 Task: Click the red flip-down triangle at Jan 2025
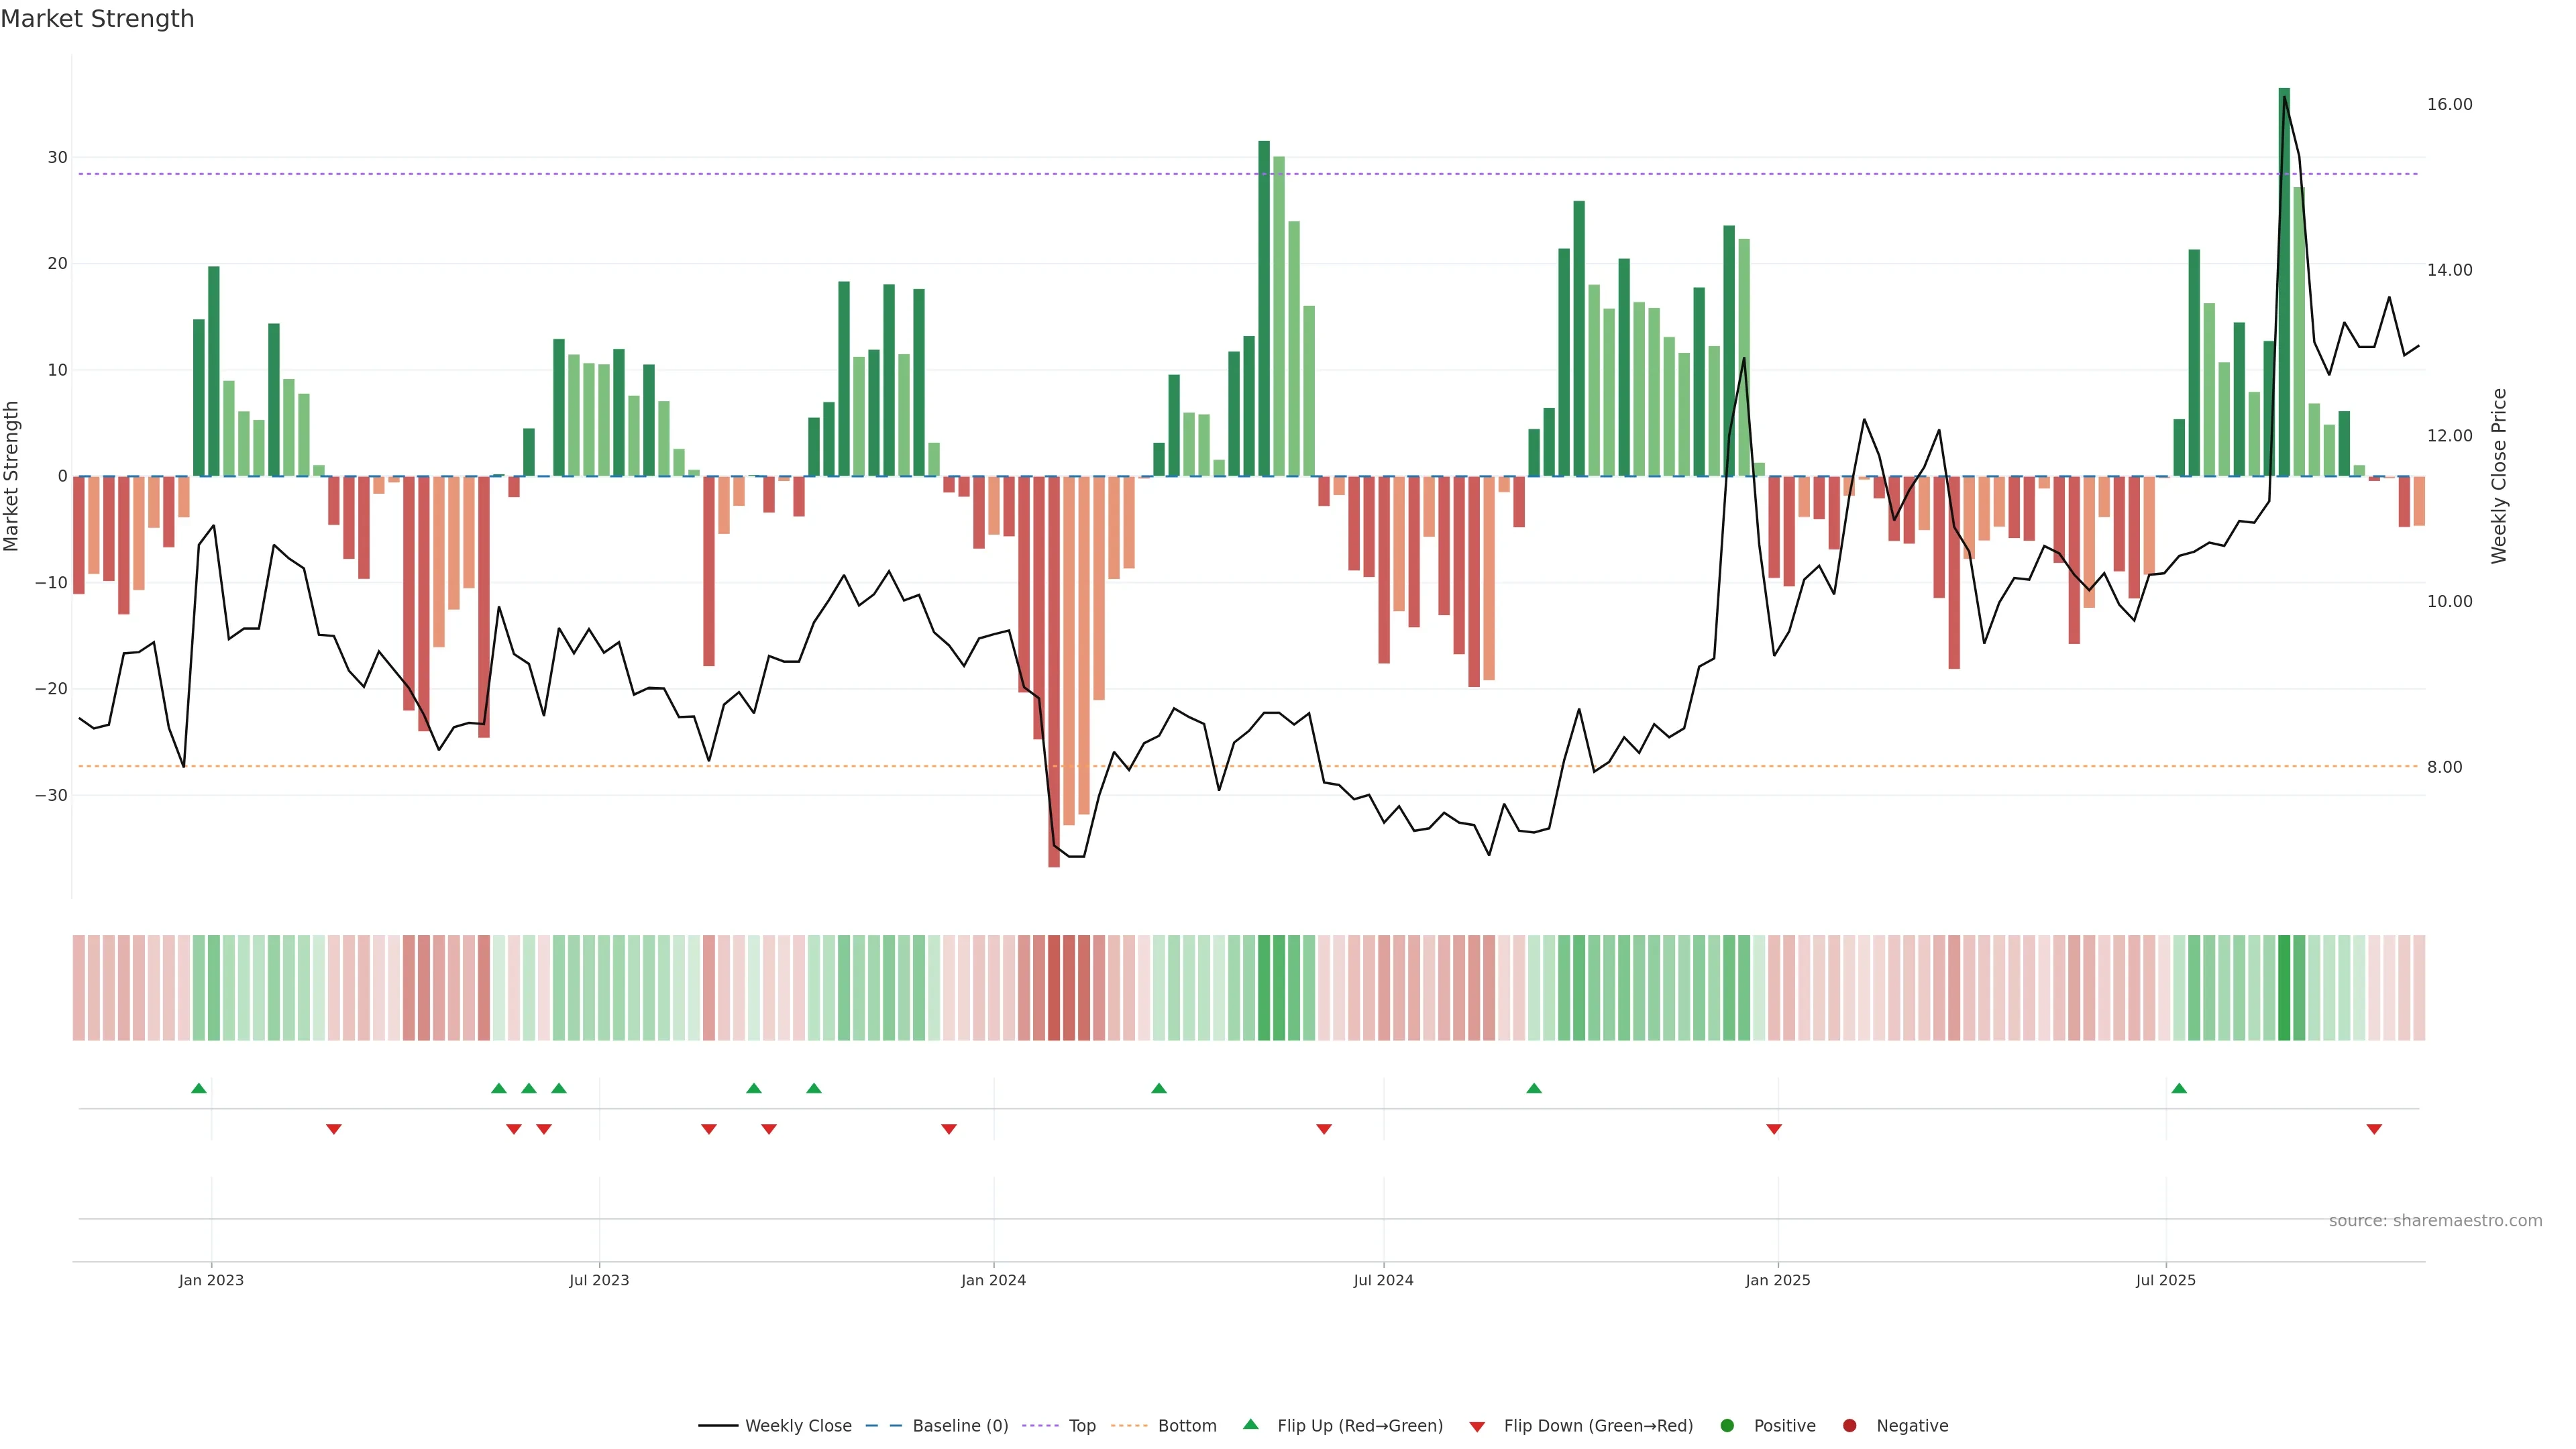click(x=1774, y=1129)
